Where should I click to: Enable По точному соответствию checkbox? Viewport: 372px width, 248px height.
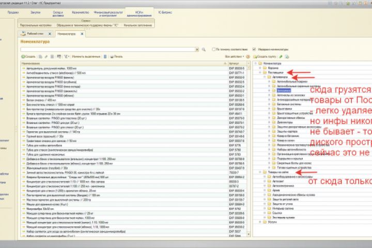(214, 50)
